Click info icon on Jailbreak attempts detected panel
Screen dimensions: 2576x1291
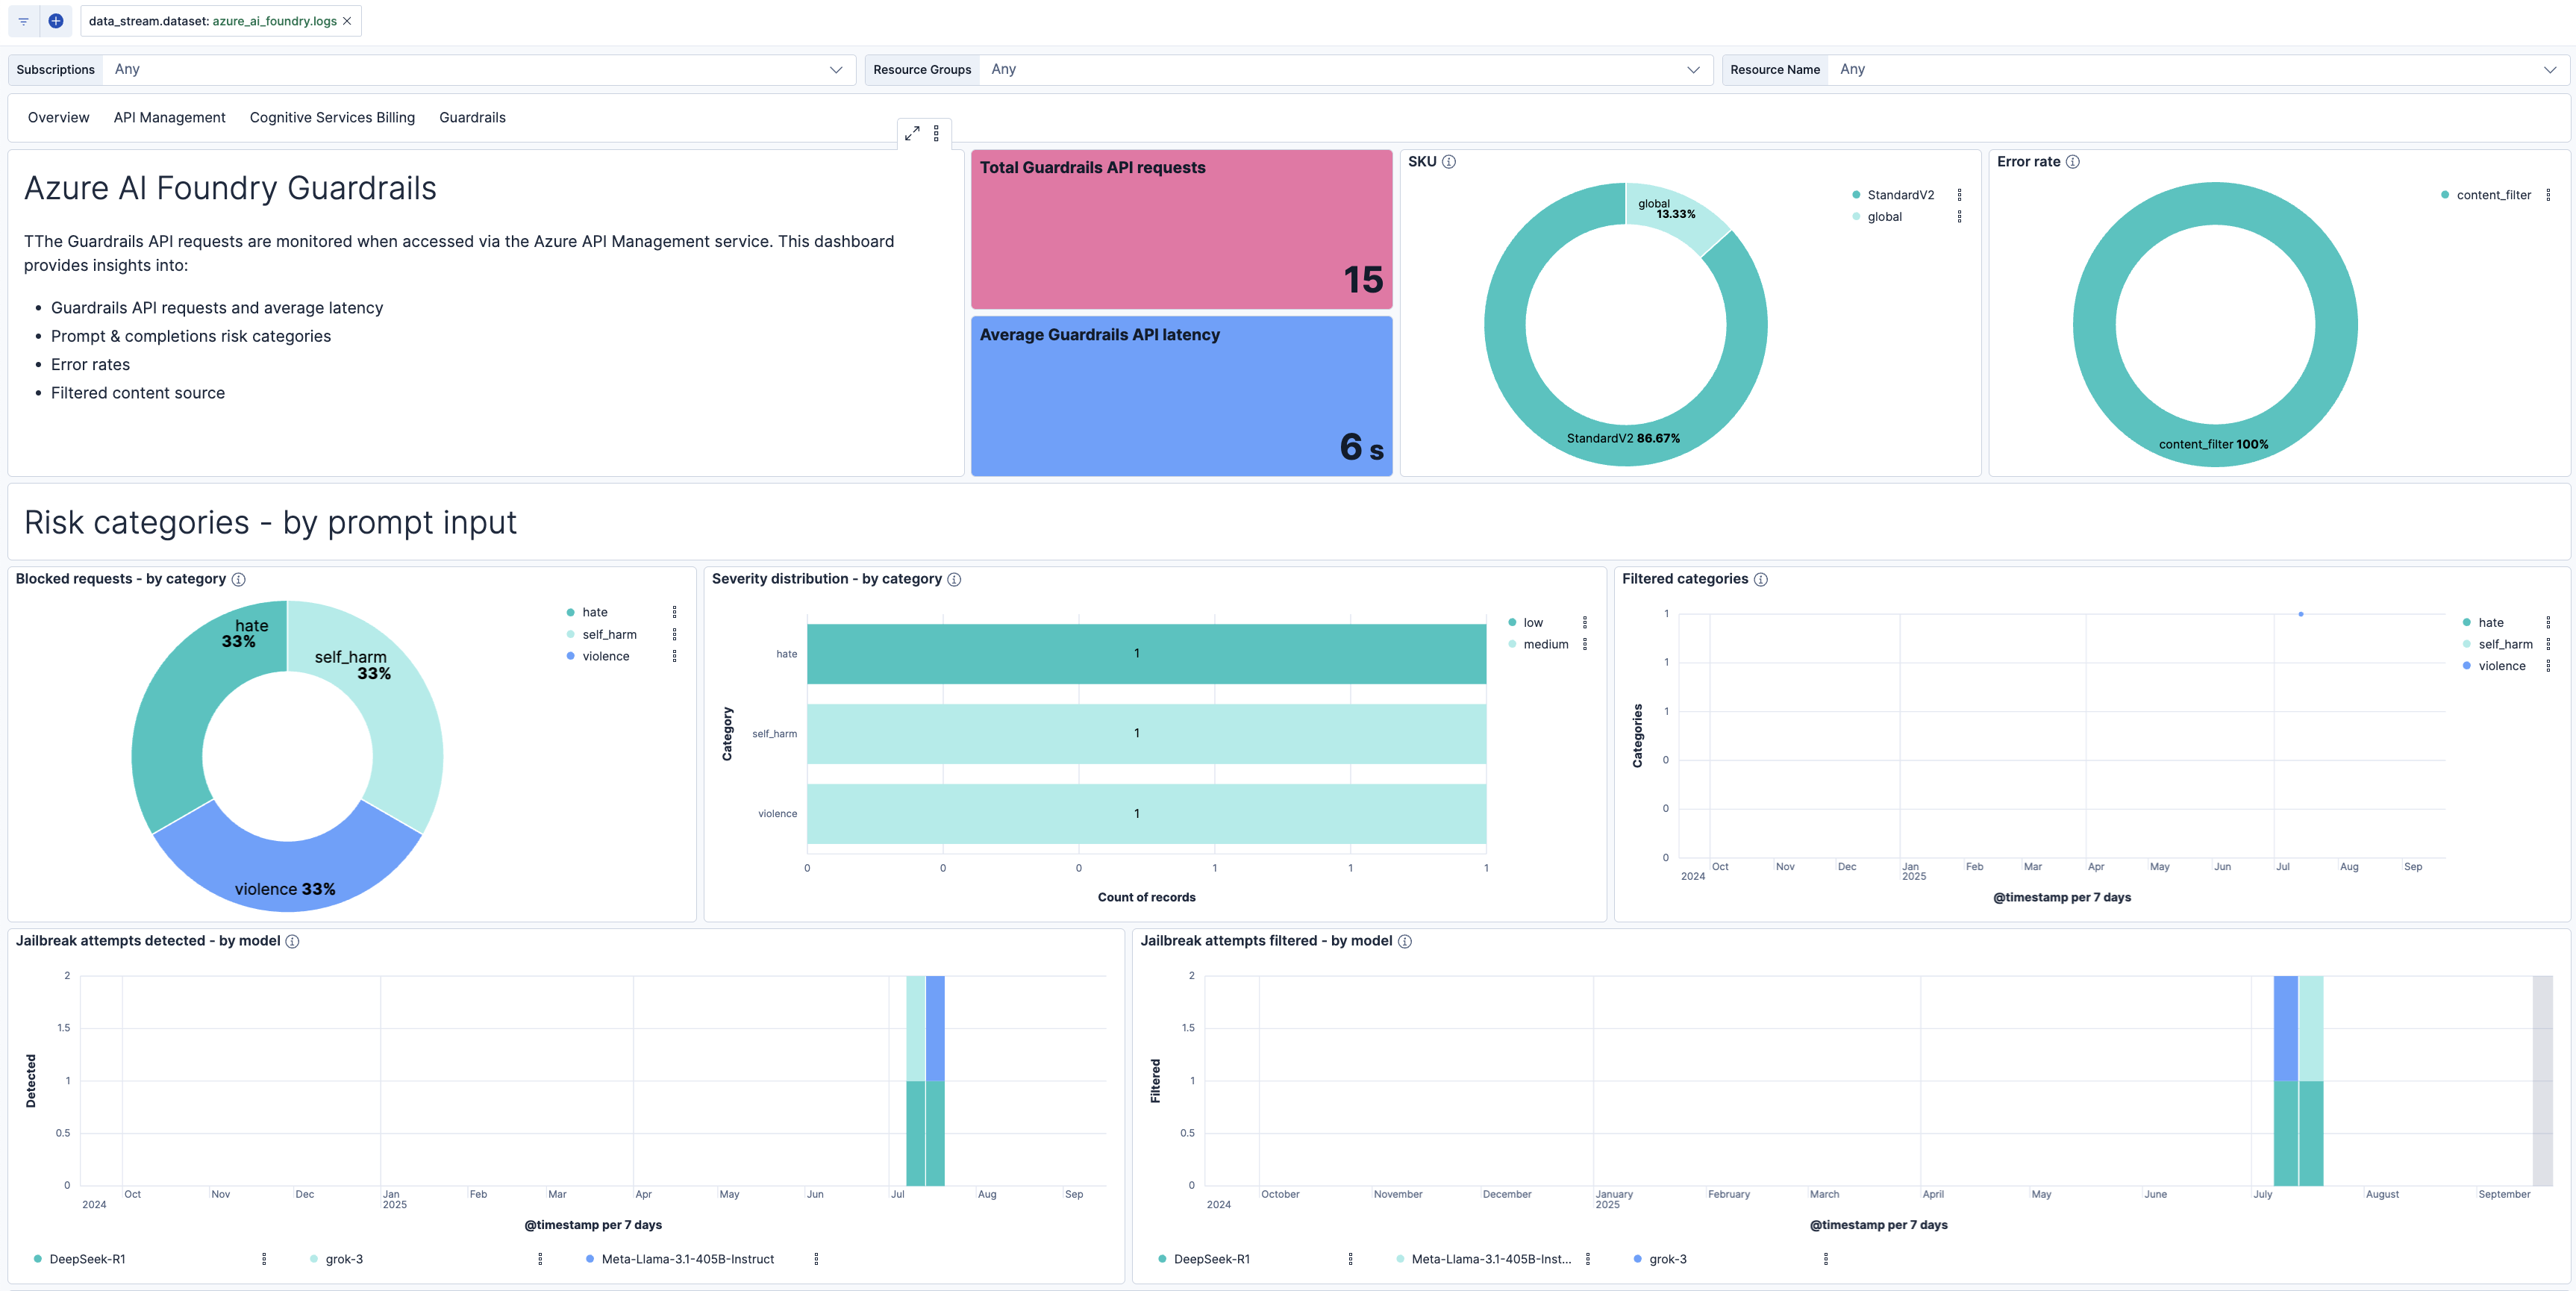coord(292,941)
